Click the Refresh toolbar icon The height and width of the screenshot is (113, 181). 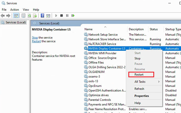point(29,16)
